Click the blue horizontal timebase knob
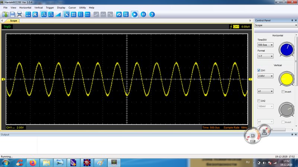 [x=286, y=49]
